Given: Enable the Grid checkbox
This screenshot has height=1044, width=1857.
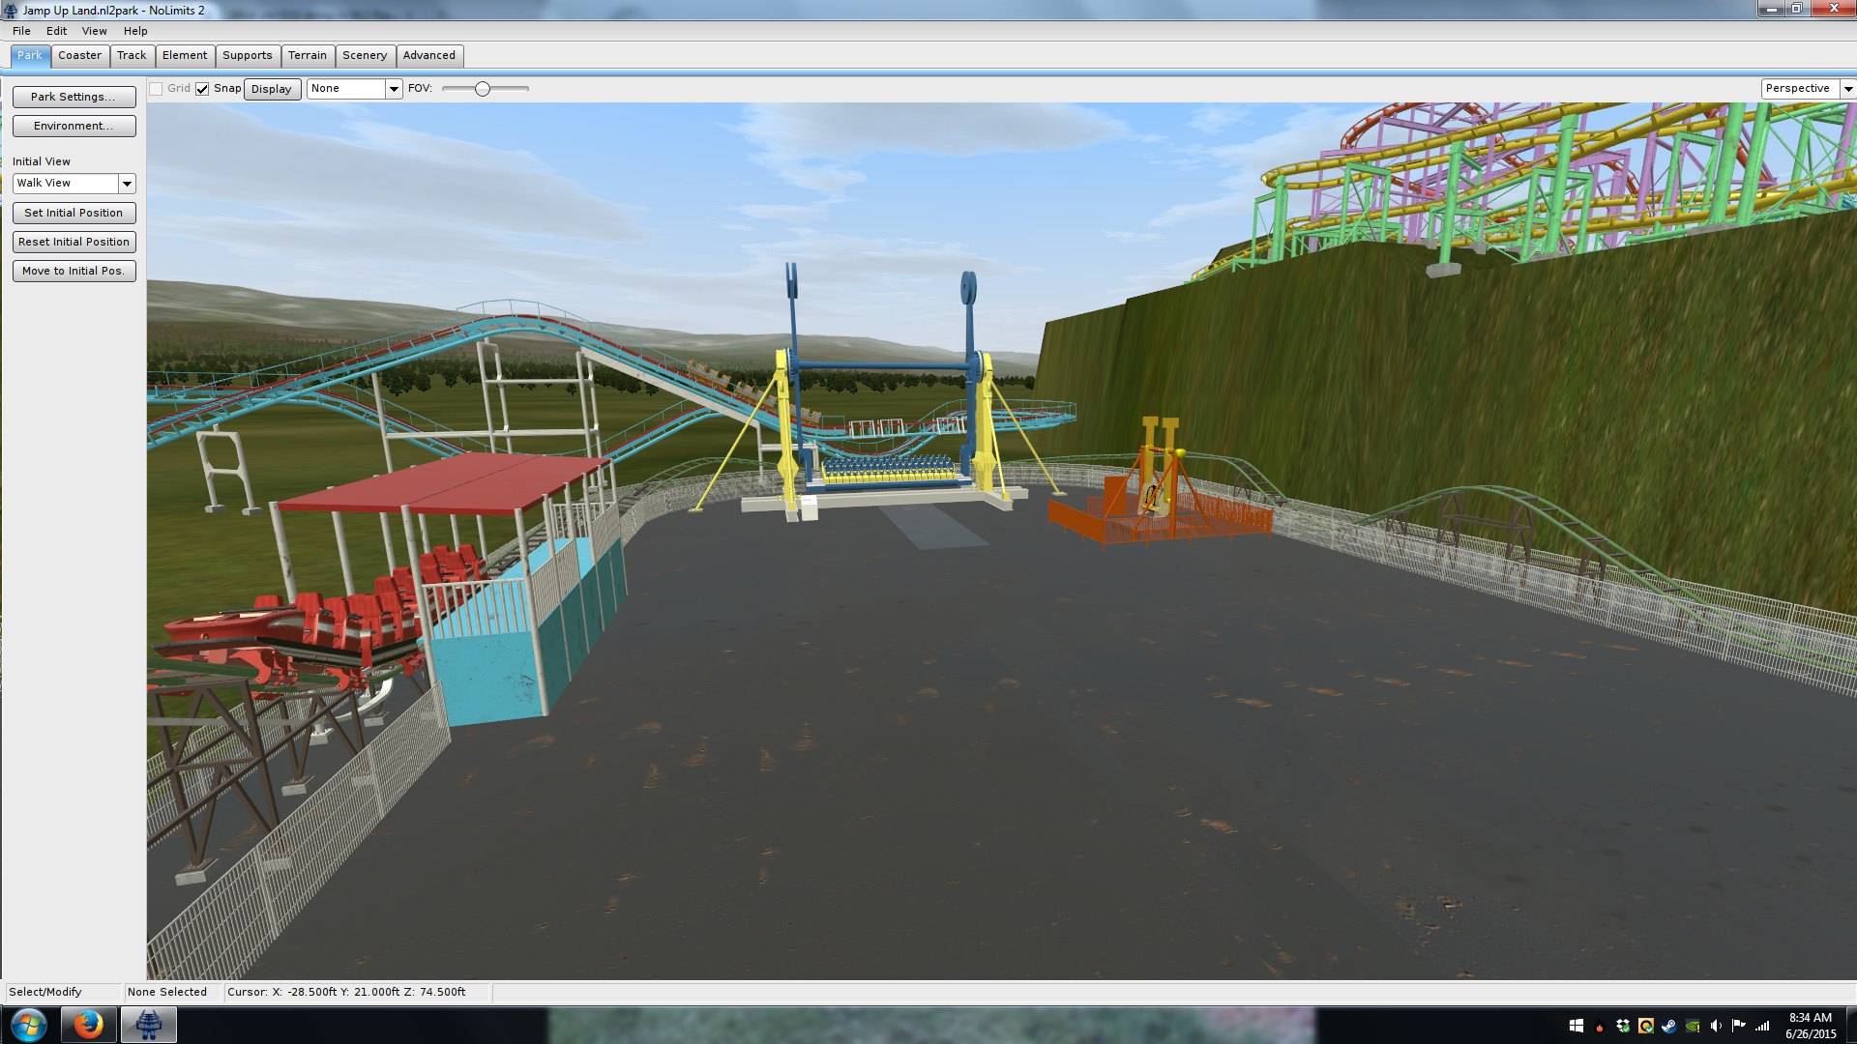Looking at the screenshot, I should pyautogui.click(x=156, y=89).
